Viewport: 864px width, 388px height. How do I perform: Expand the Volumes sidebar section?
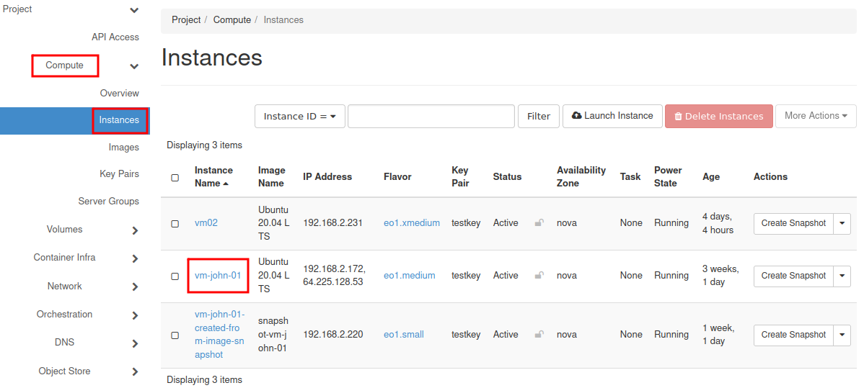point(134,230)
